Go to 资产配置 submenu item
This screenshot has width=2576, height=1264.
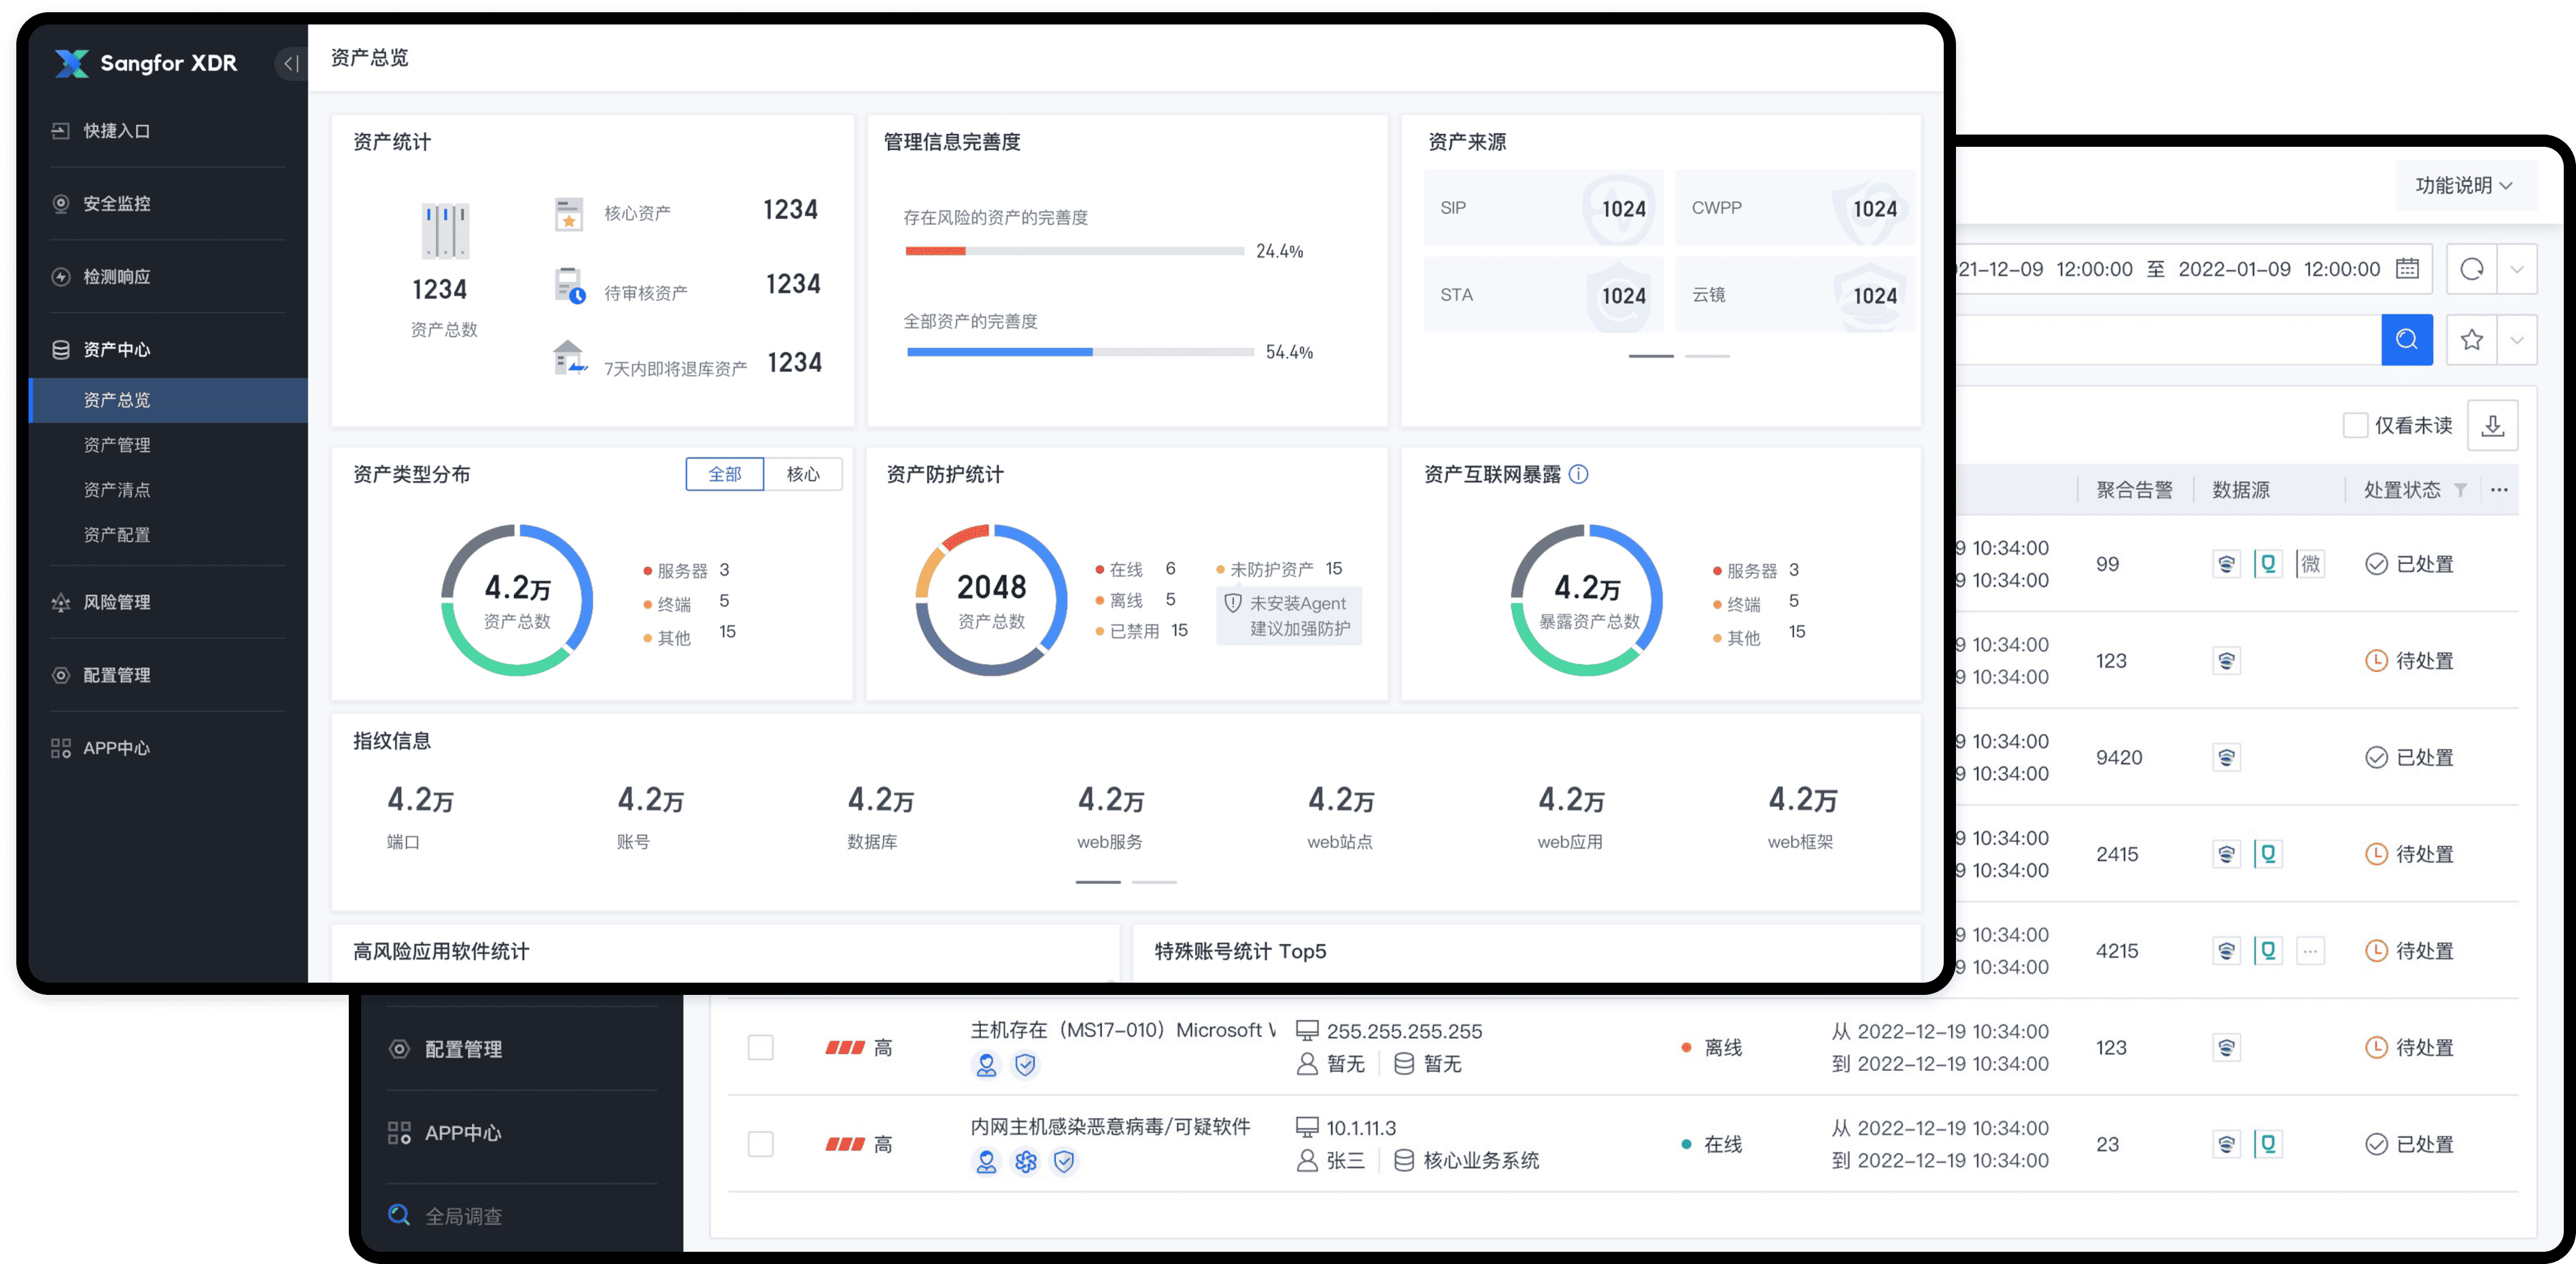[x=117, y=535]
